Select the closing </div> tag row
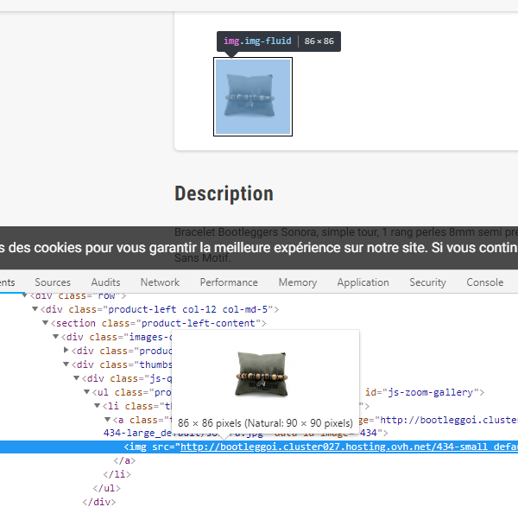Image resolution: width=518 pixels, height=507 pixels. (x=99, y=502)
